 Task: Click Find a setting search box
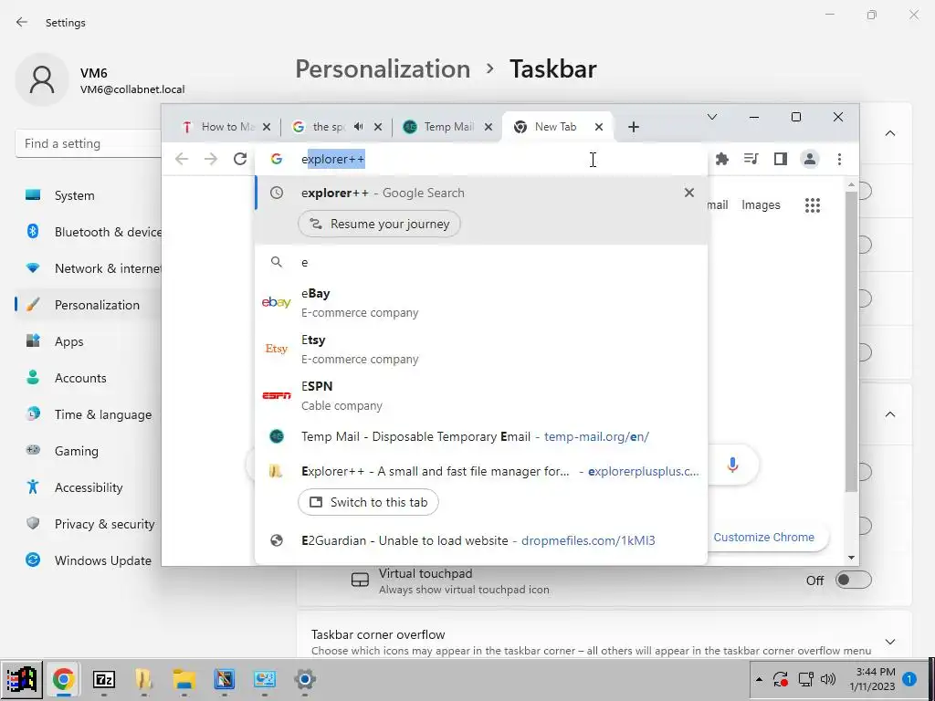(x=89, y=143)
